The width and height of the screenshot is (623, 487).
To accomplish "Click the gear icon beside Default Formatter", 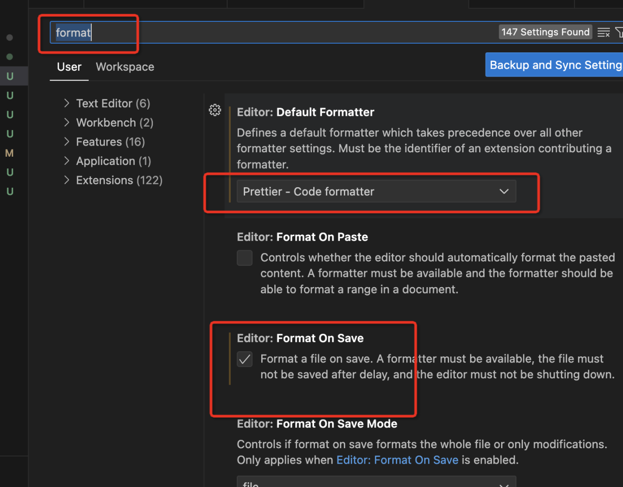I will coord(215,111).
